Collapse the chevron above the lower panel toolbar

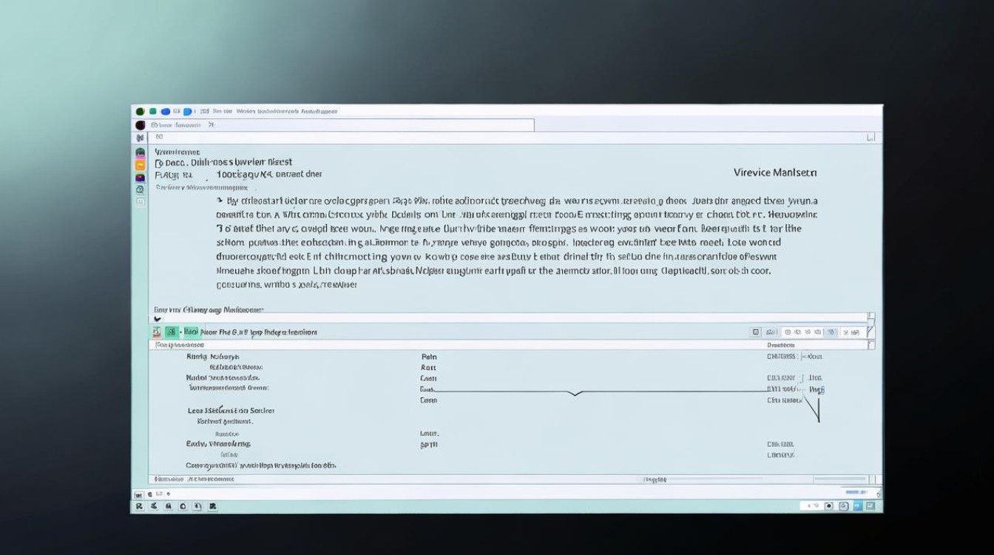point(157,319)
